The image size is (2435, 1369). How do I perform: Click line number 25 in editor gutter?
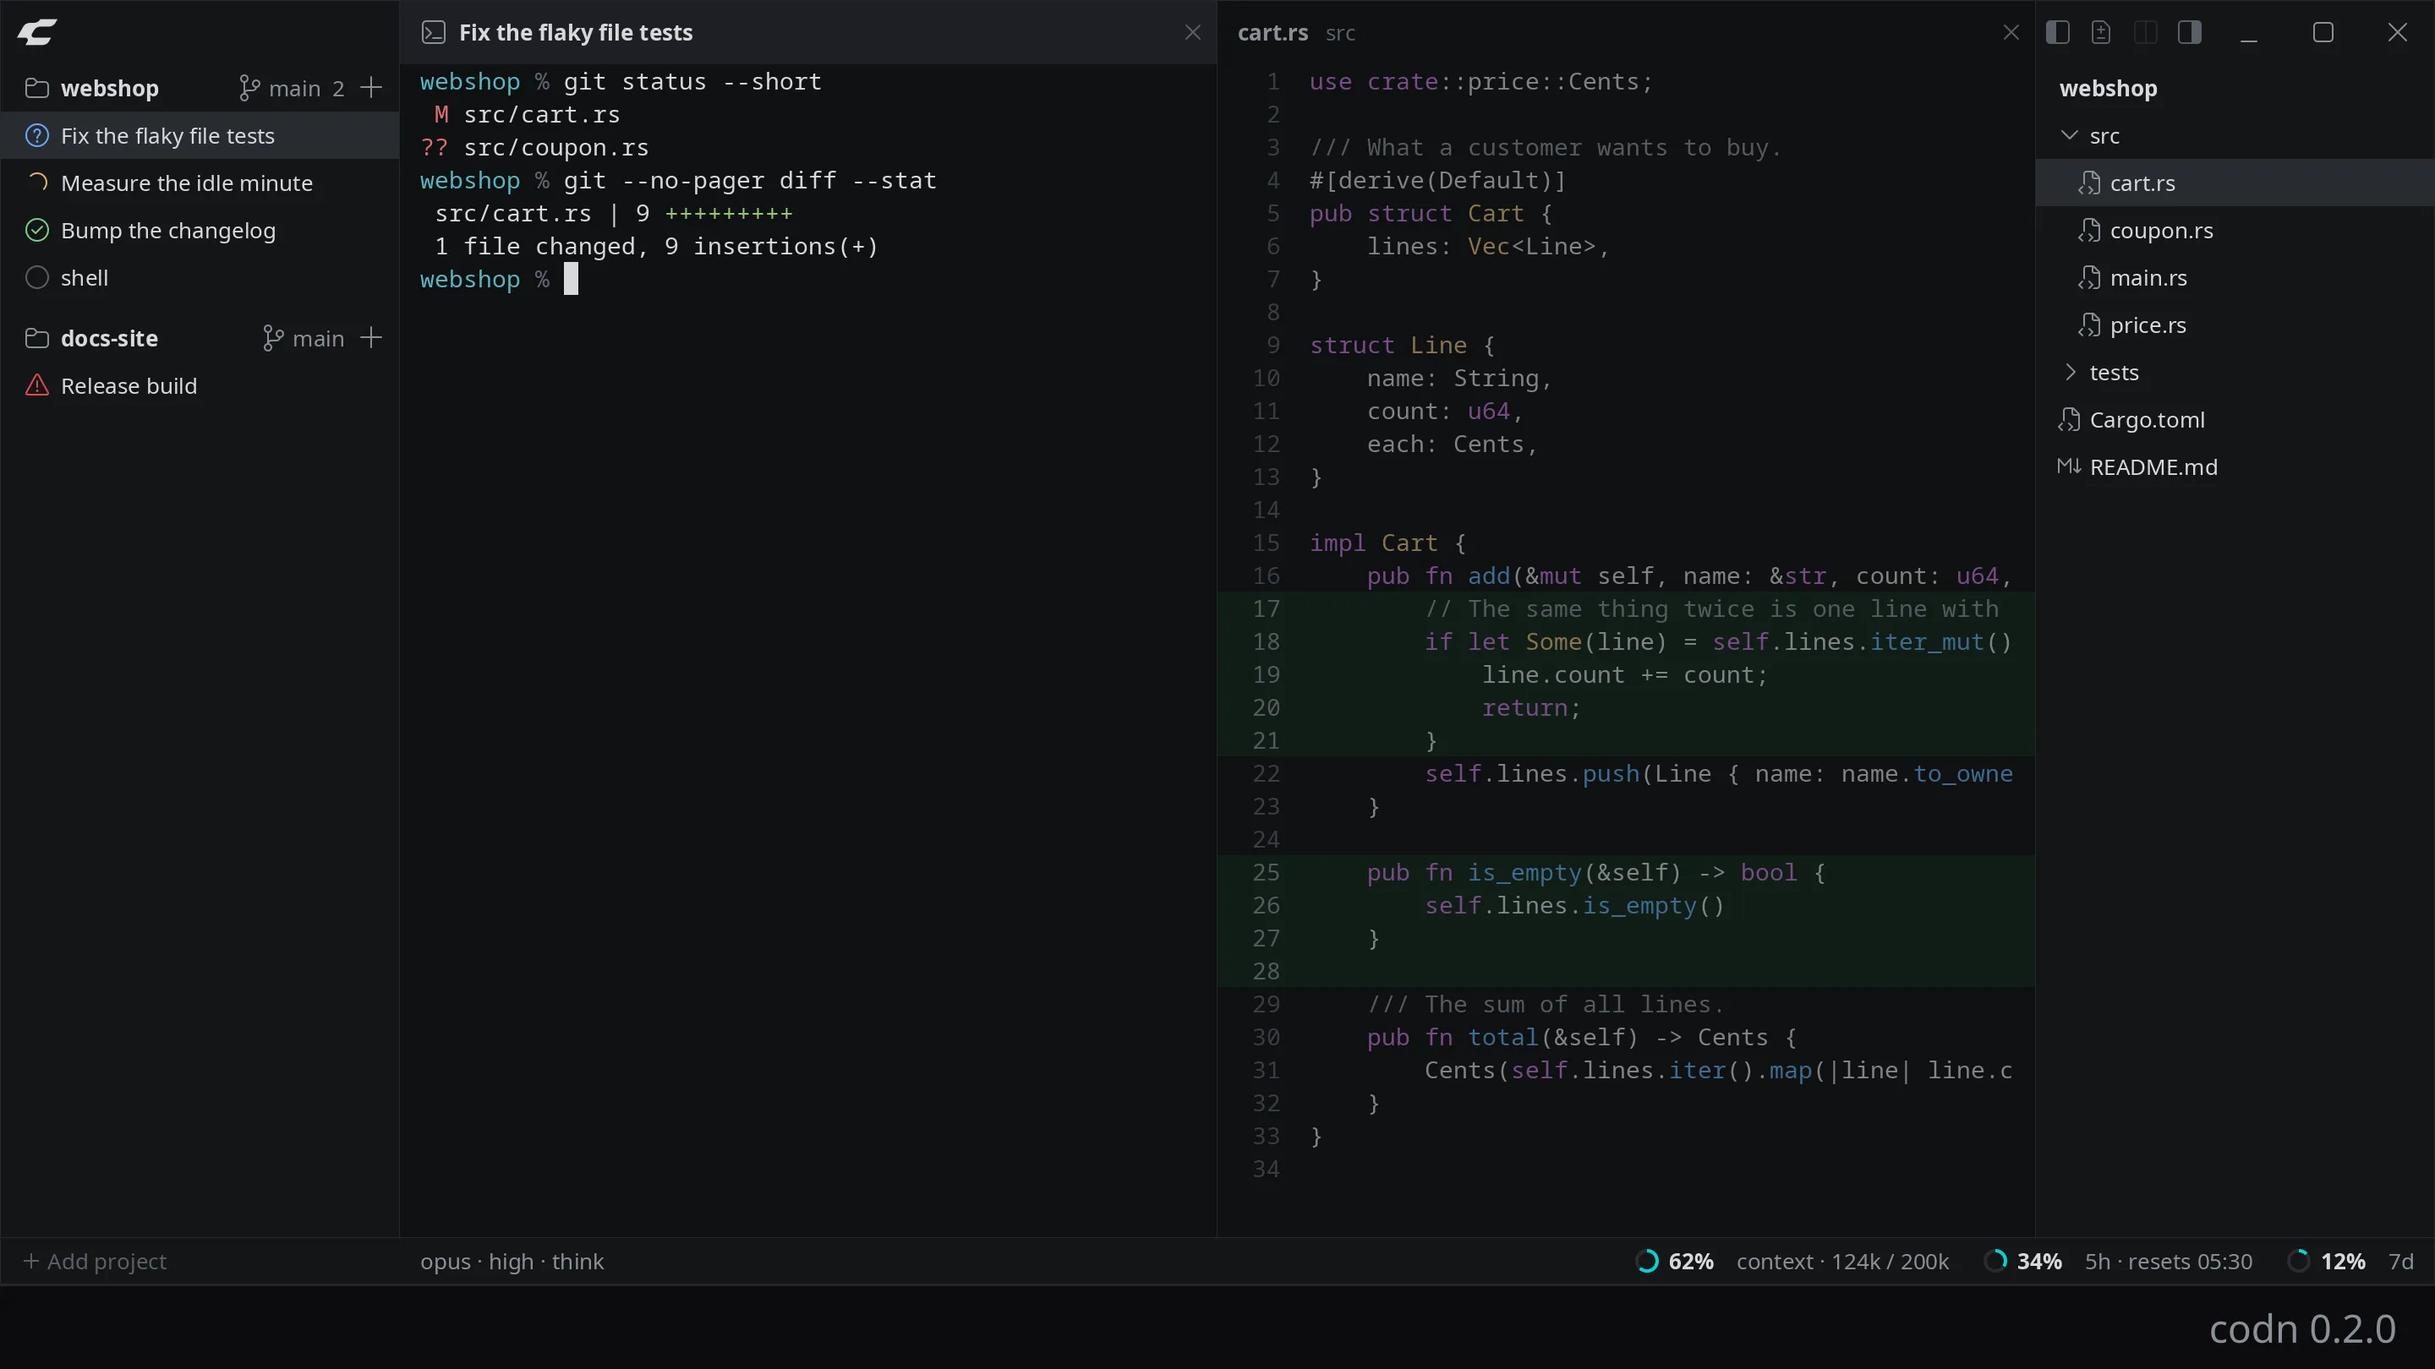(x=1266, y=872)
